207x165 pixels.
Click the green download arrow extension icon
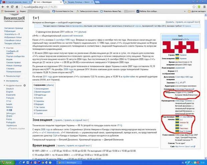(x=199, y=7)
